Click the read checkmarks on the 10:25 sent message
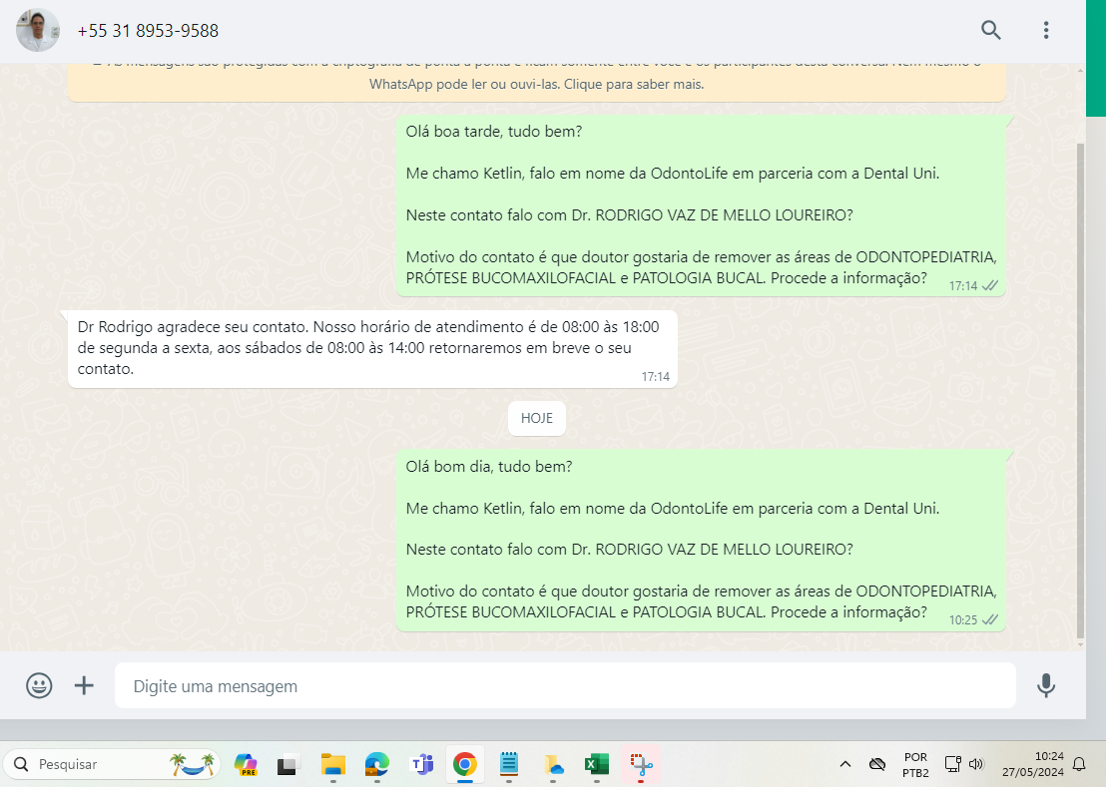The height and width of the screenshot is (787, 1106). [990, 620]
